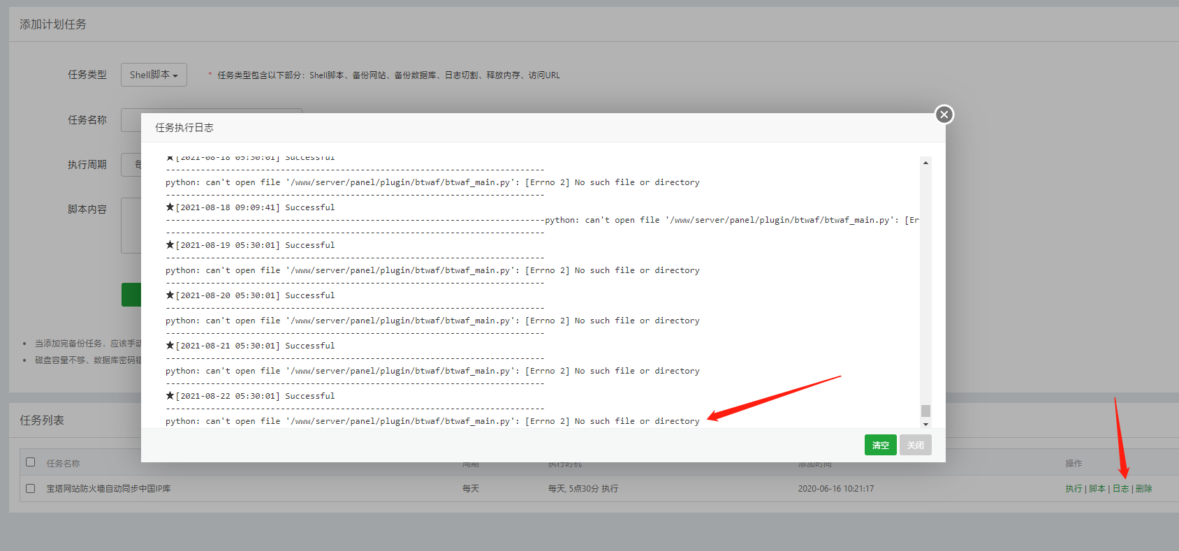Click the 任务名称 input field
Screen dimensions: 1179x551
tap(212, 120)
